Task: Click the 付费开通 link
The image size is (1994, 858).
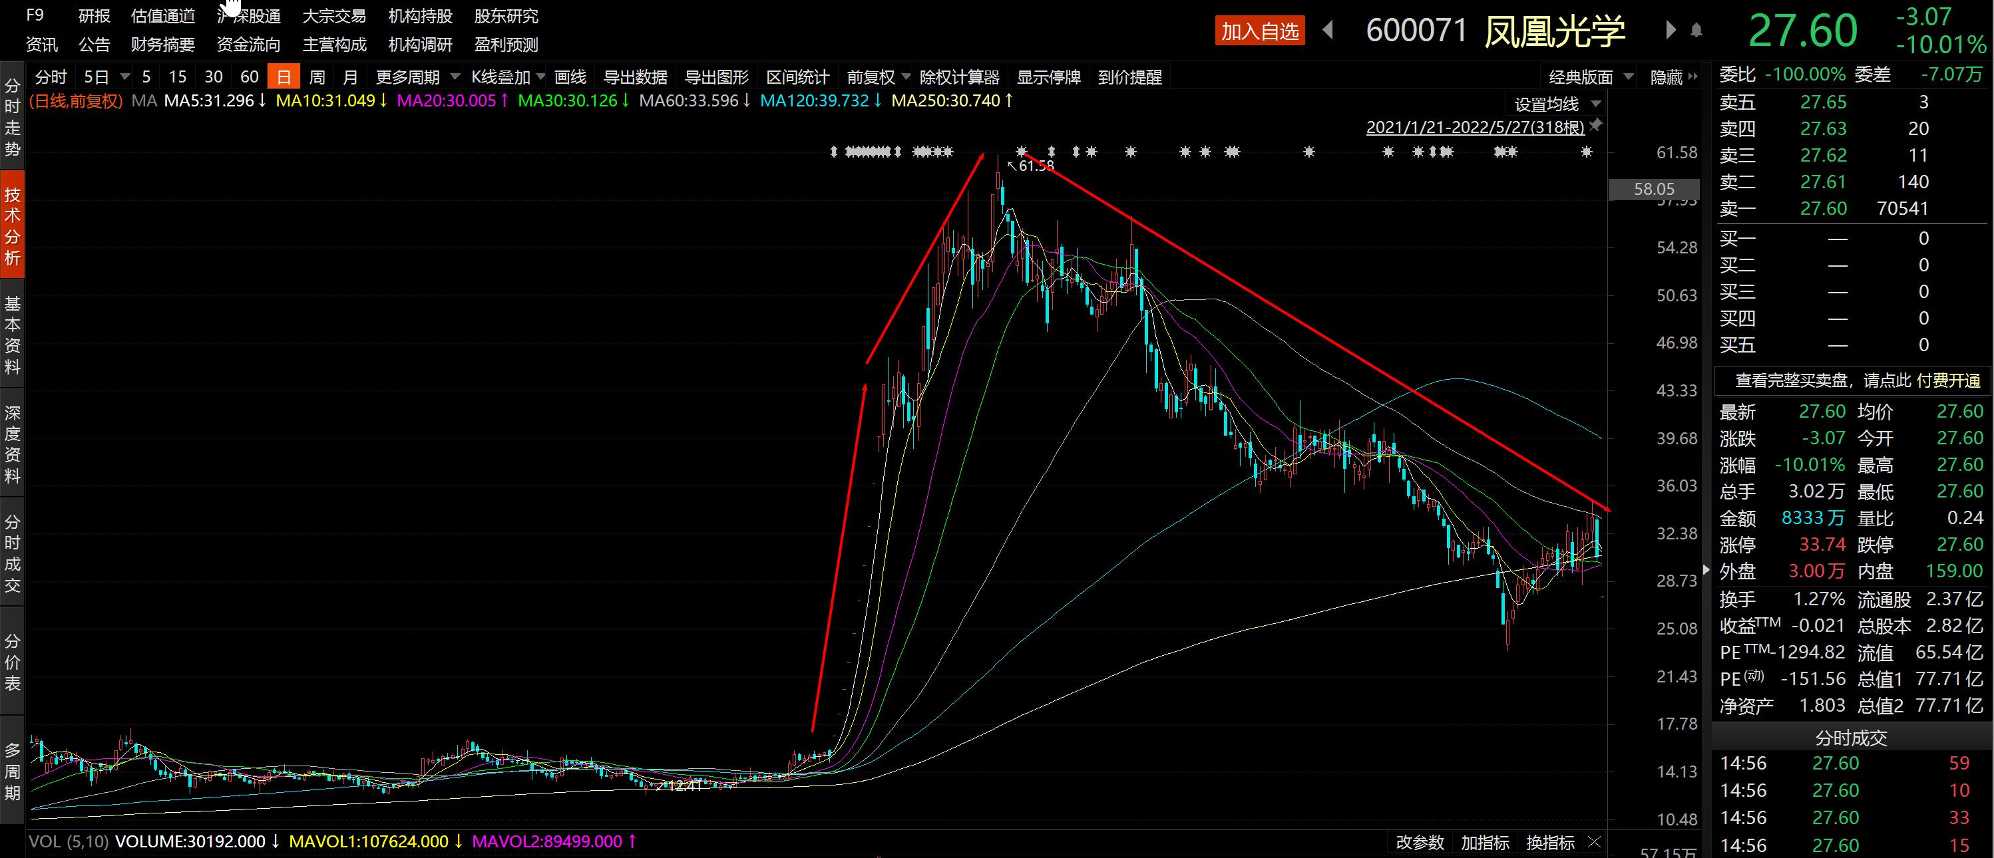Action: pos(1947,380)
